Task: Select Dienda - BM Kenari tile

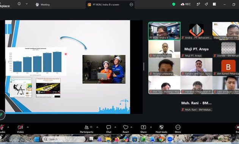Action: 226,49
